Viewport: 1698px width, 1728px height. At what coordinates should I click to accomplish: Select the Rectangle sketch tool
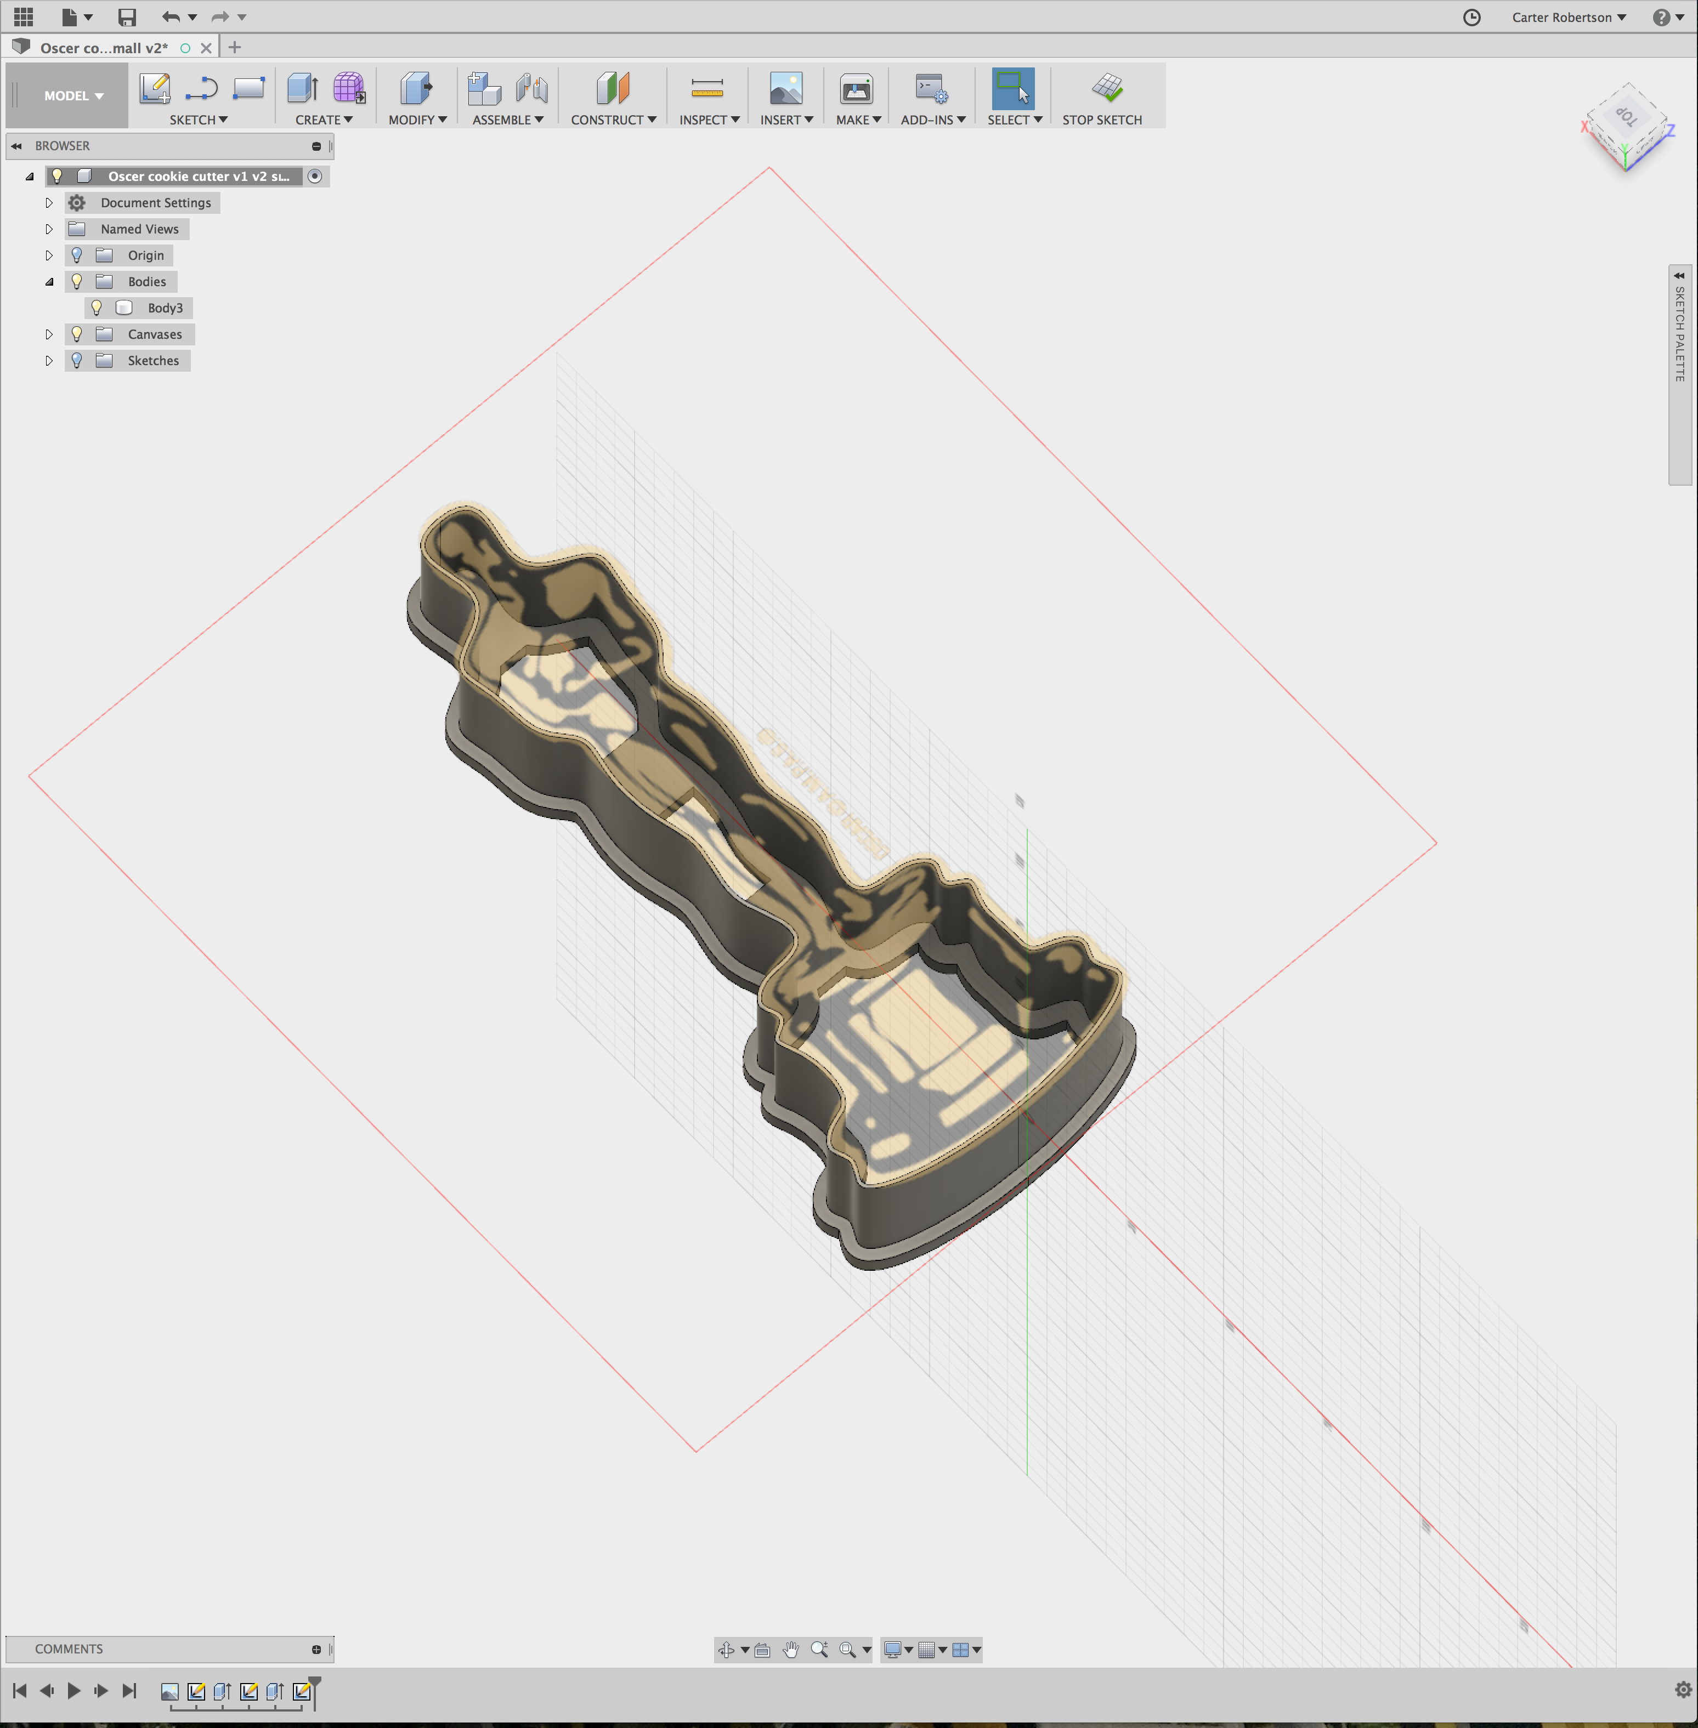pos(249,88)
